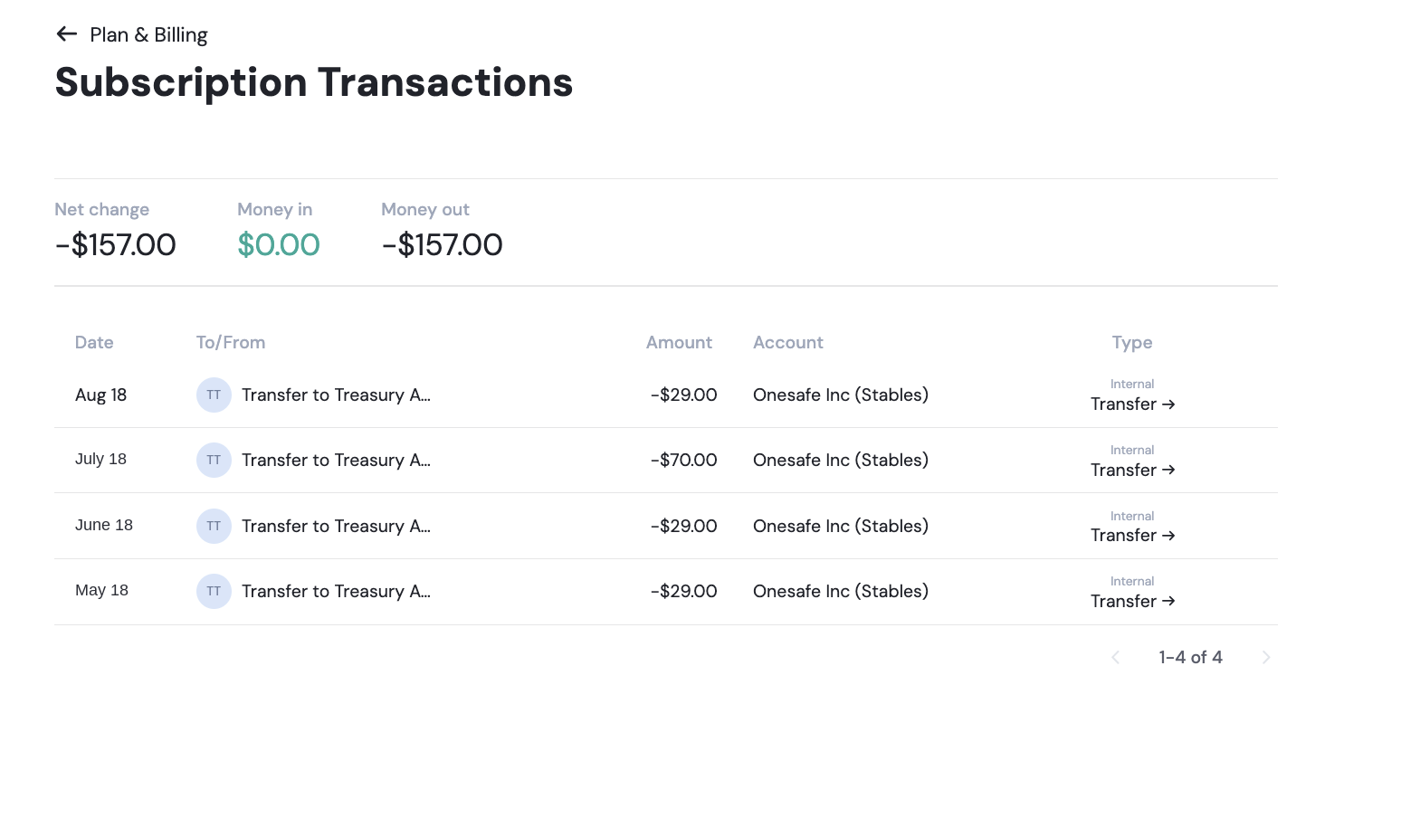
Task: Sort by the Date column header
Action: (x=94, y=342)
